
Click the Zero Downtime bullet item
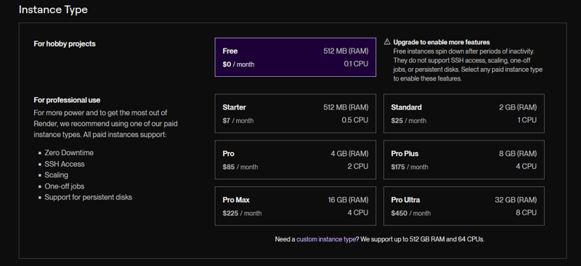coord(69,153)
